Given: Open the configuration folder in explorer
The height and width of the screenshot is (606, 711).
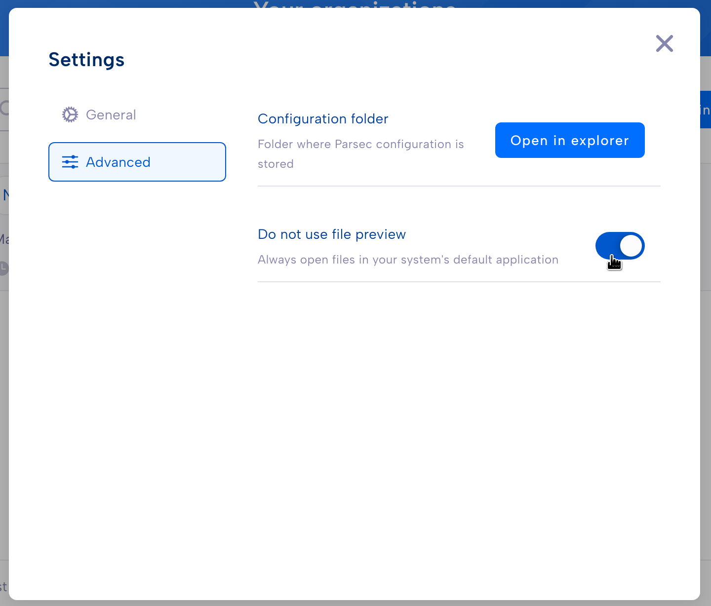Looking at the screenshot, I should 570,140.
